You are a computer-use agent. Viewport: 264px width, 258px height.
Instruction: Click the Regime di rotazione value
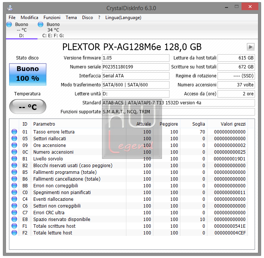click(x=236, y=76)
